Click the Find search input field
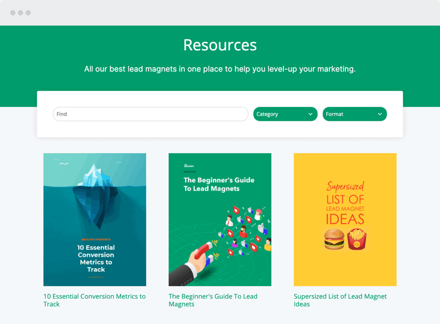Screen dimensions: 440x324 150,114
